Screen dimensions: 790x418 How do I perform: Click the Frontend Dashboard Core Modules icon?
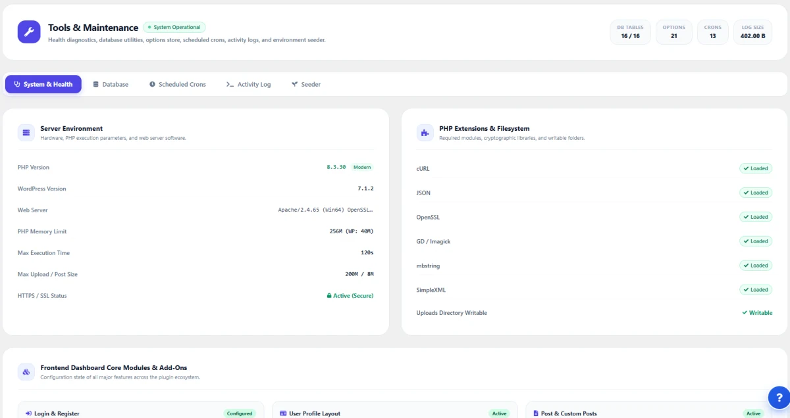click(26, 372)
